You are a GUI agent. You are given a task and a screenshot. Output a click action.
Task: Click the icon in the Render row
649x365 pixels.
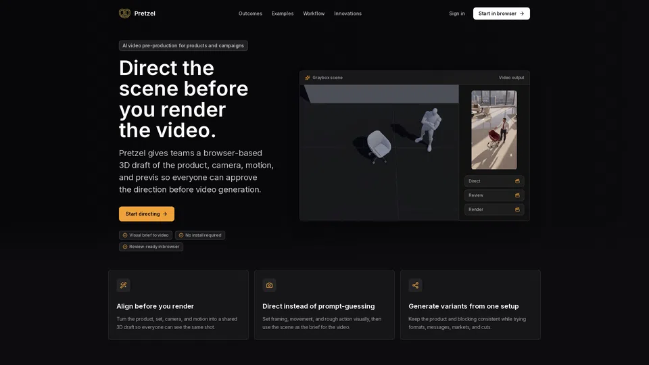pyautogui.click(x=517, y=210)
